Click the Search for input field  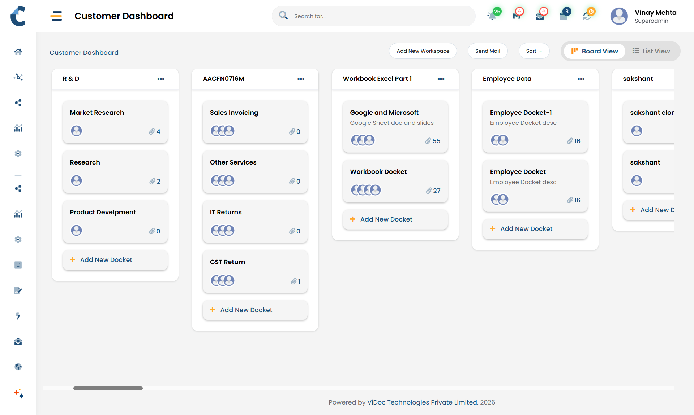pyautogui.click(x=380, y=16)
